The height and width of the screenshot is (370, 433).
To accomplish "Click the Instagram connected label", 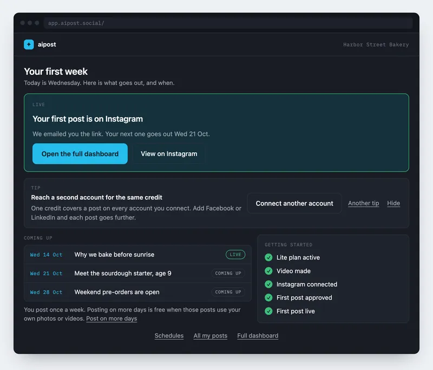I will tap(306, 284).
